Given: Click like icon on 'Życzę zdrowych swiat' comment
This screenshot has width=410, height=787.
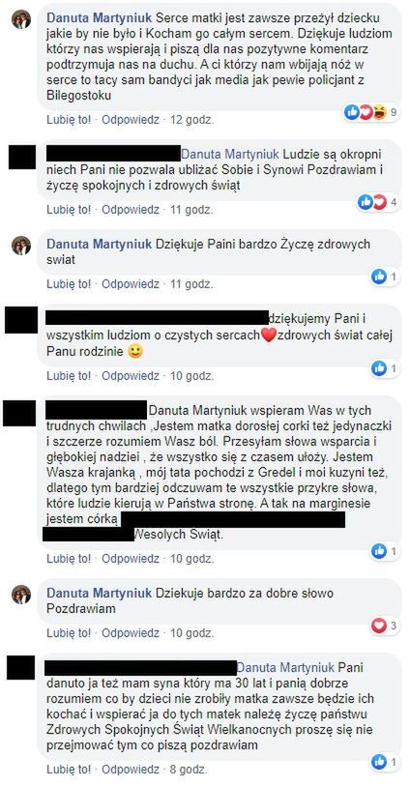Looking at the screenshot, I should click(379, 276).
